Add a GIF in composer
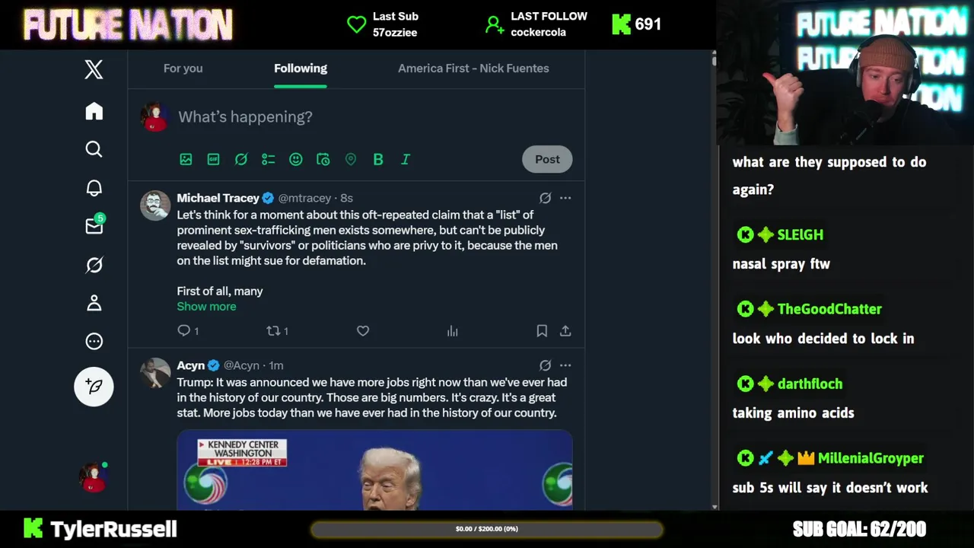Image resolution: width=974 pixels, height=548 pixels. click(213, 159)
